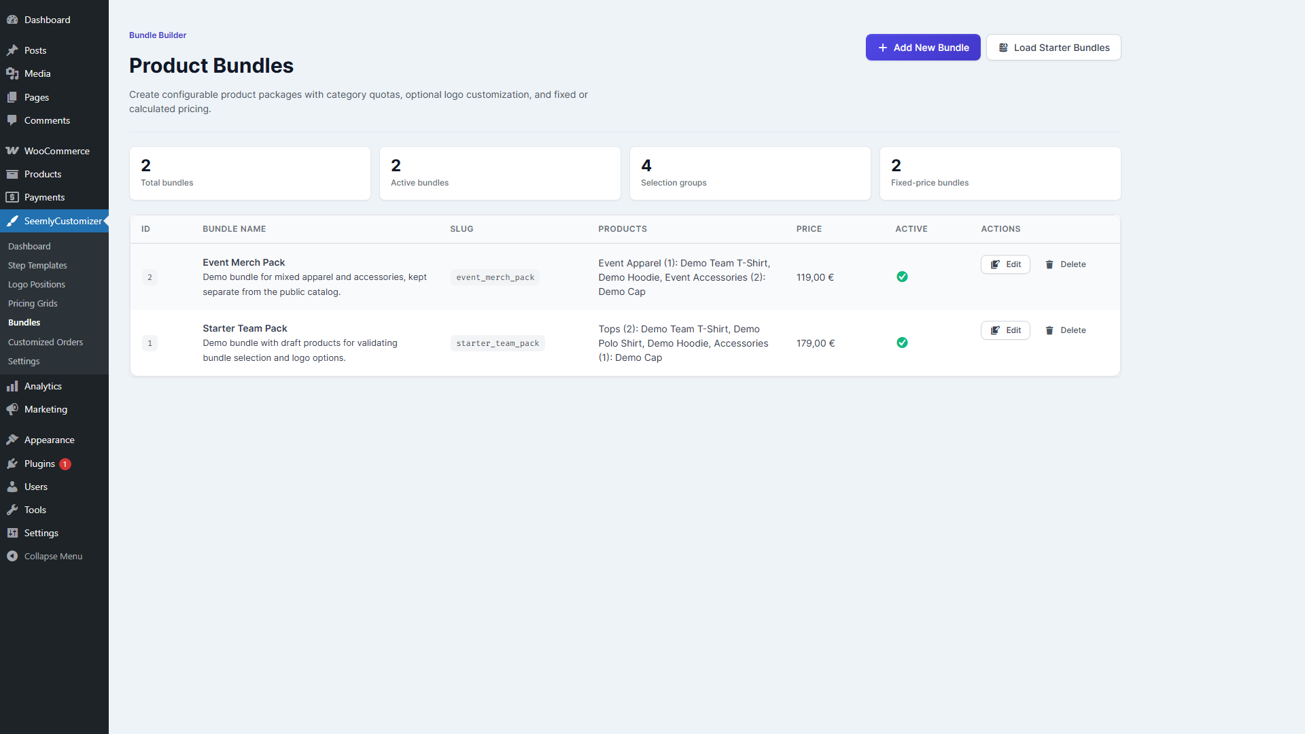Edit the Starter Team Pack bundle
This screenshot has height=734, width=1305.
[1005, 330]
